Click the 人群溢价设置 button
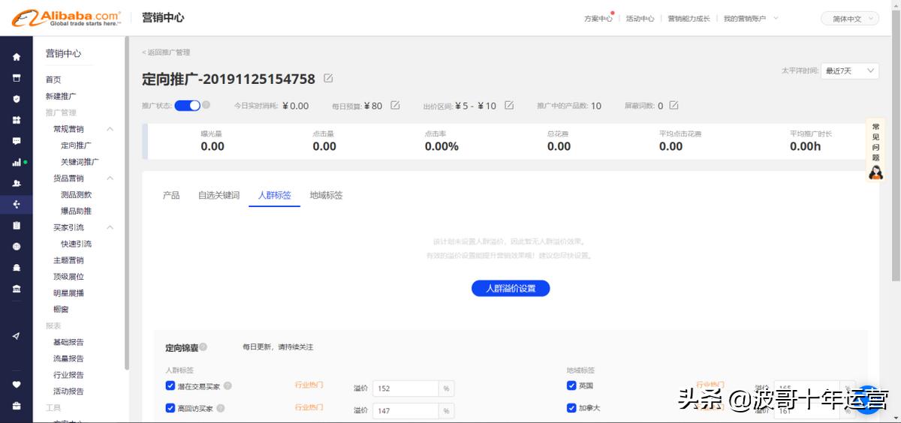Image resolution: width=901 pixels, height=423 pixels. pos(511,288)
